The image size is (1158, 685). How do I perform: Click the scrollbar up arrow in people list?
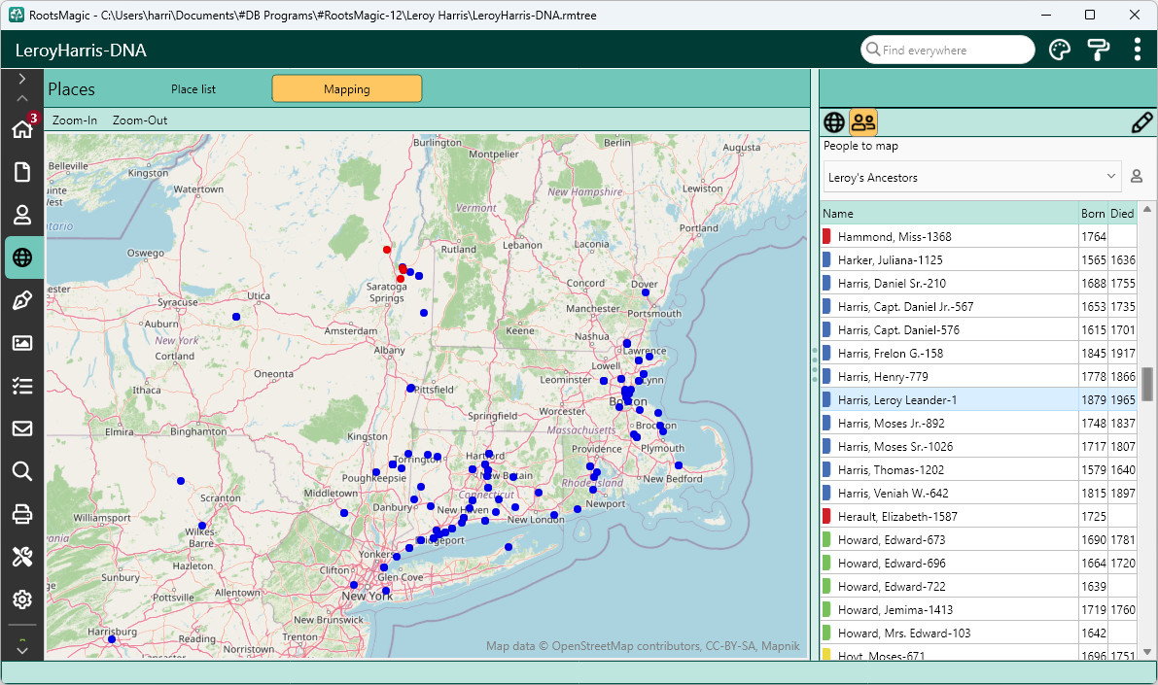(1147, 211)
